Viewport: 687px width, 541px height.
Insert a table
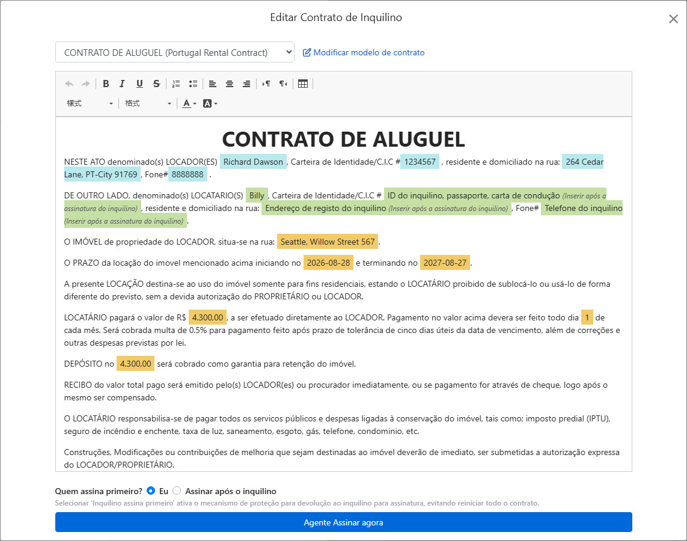point(303,84)
